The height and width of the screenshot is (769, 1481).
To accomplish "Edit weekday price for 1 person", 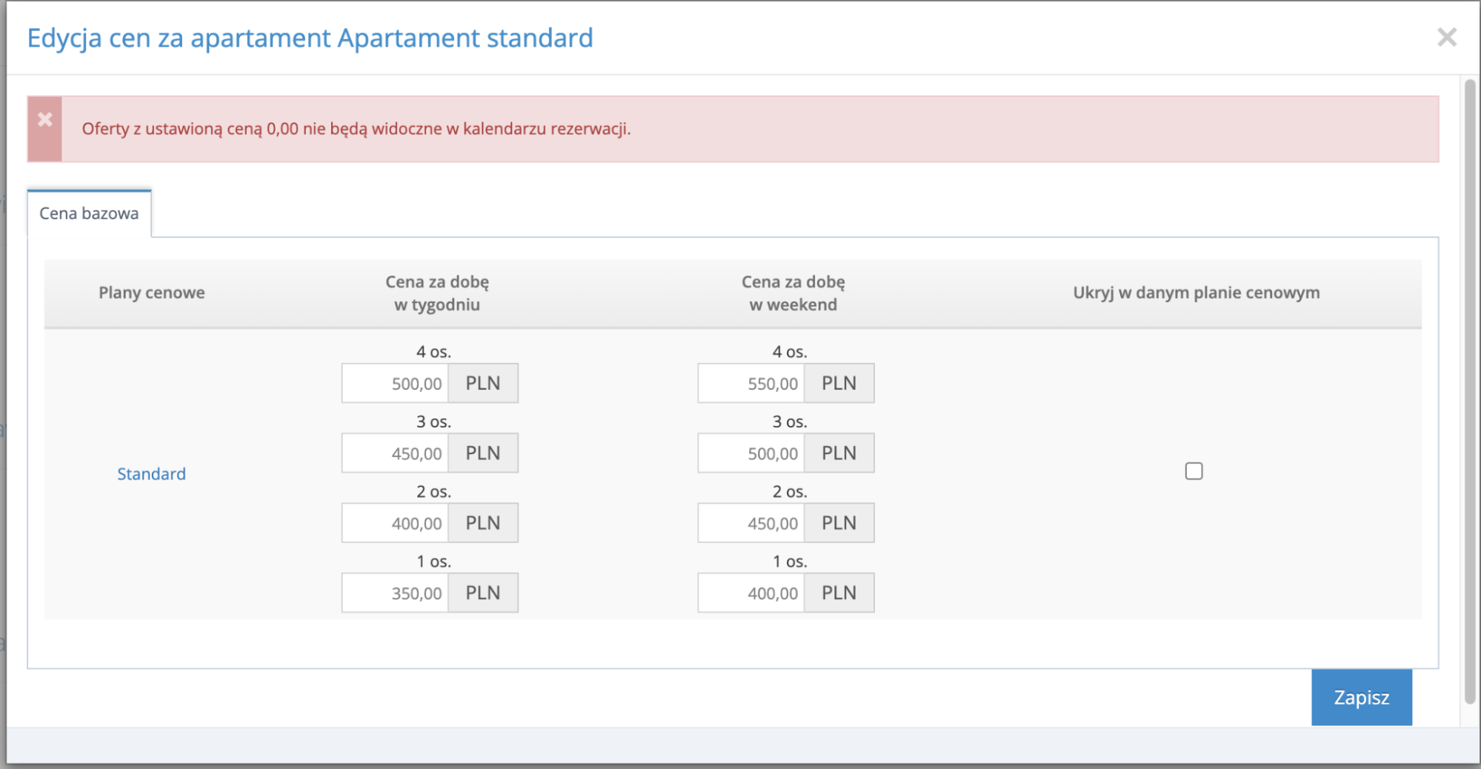I will coord(396,593).
